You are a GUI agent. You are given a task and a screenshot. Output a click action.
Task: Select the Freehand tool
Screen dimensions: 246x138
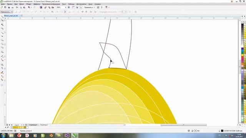point(2,33)
